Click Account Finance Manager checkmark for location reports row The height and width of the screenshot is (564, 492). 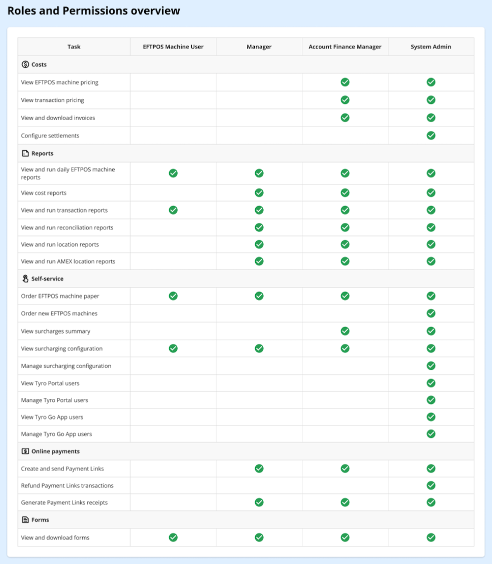tap(345, 244)
